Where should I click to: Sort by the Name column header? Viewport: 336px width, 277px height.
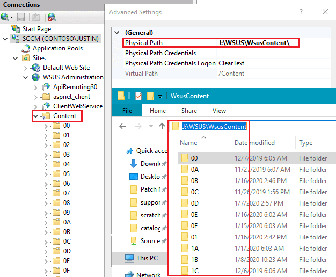point(188,143)
